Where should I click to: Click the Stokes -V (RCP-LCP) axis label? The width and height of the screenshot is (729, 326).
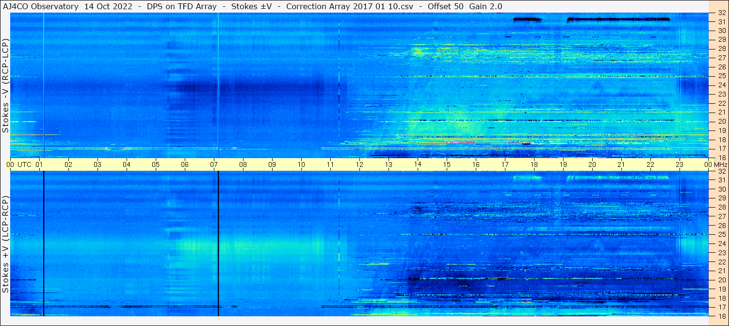pyautogui.click(x=5, y=85)
